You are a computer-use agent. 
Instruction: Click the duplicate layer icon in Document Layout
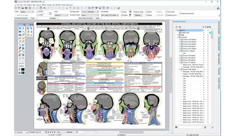point(180,27)
